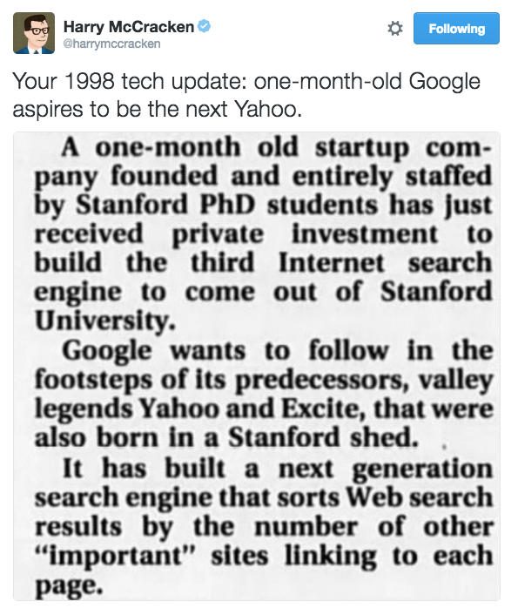Open Harry McCracken's profile name link
The width and height of the screenshot is (518, 608).
point(129,27)
